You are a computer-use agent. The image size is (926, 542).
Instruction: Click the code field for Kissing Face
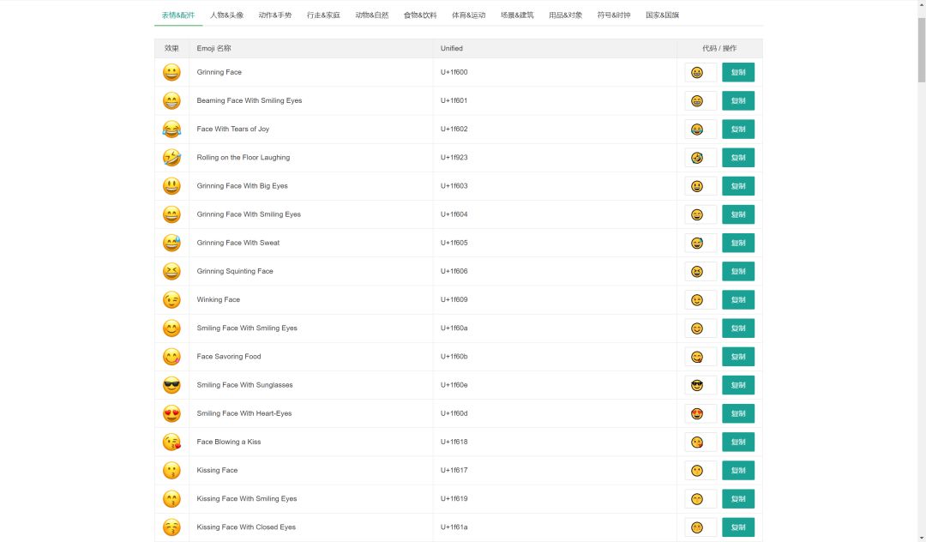tap(701, 471)
